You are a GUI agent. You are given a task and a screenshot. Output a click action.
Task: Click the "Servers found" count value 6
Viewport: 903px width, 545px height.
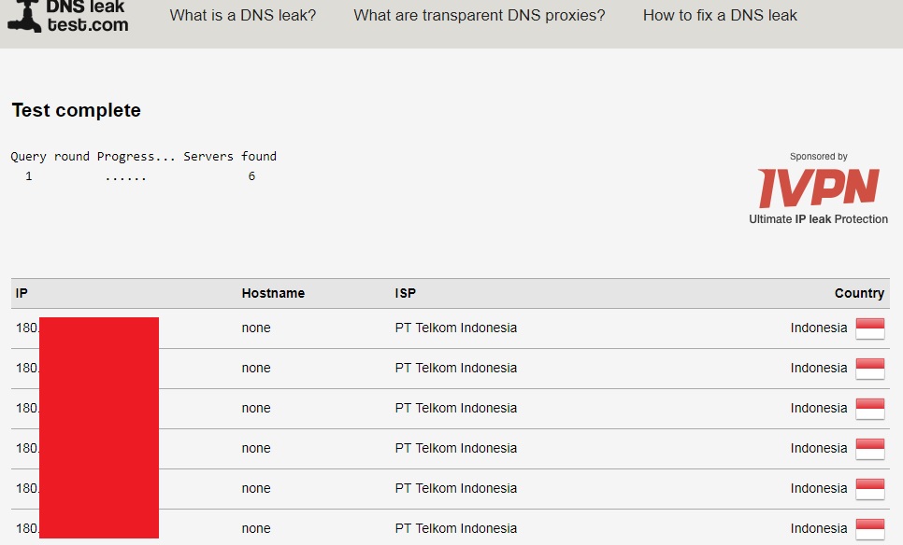[x=251, y=176]
